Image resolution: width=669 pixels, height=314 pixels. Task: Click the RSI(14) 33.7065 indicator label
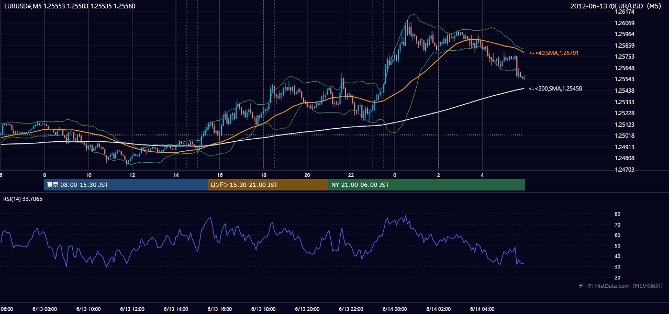pos(23,199)
